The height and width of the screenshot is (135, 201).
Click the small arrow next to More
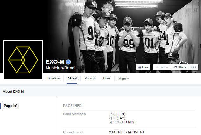[128, 79]
